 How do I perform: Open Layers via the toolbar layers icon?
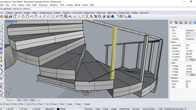95,16
